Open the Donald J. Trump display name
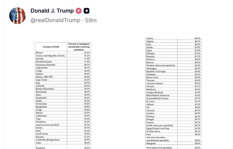The height and width of the screenshot is (149, 233). click(52, 11)
